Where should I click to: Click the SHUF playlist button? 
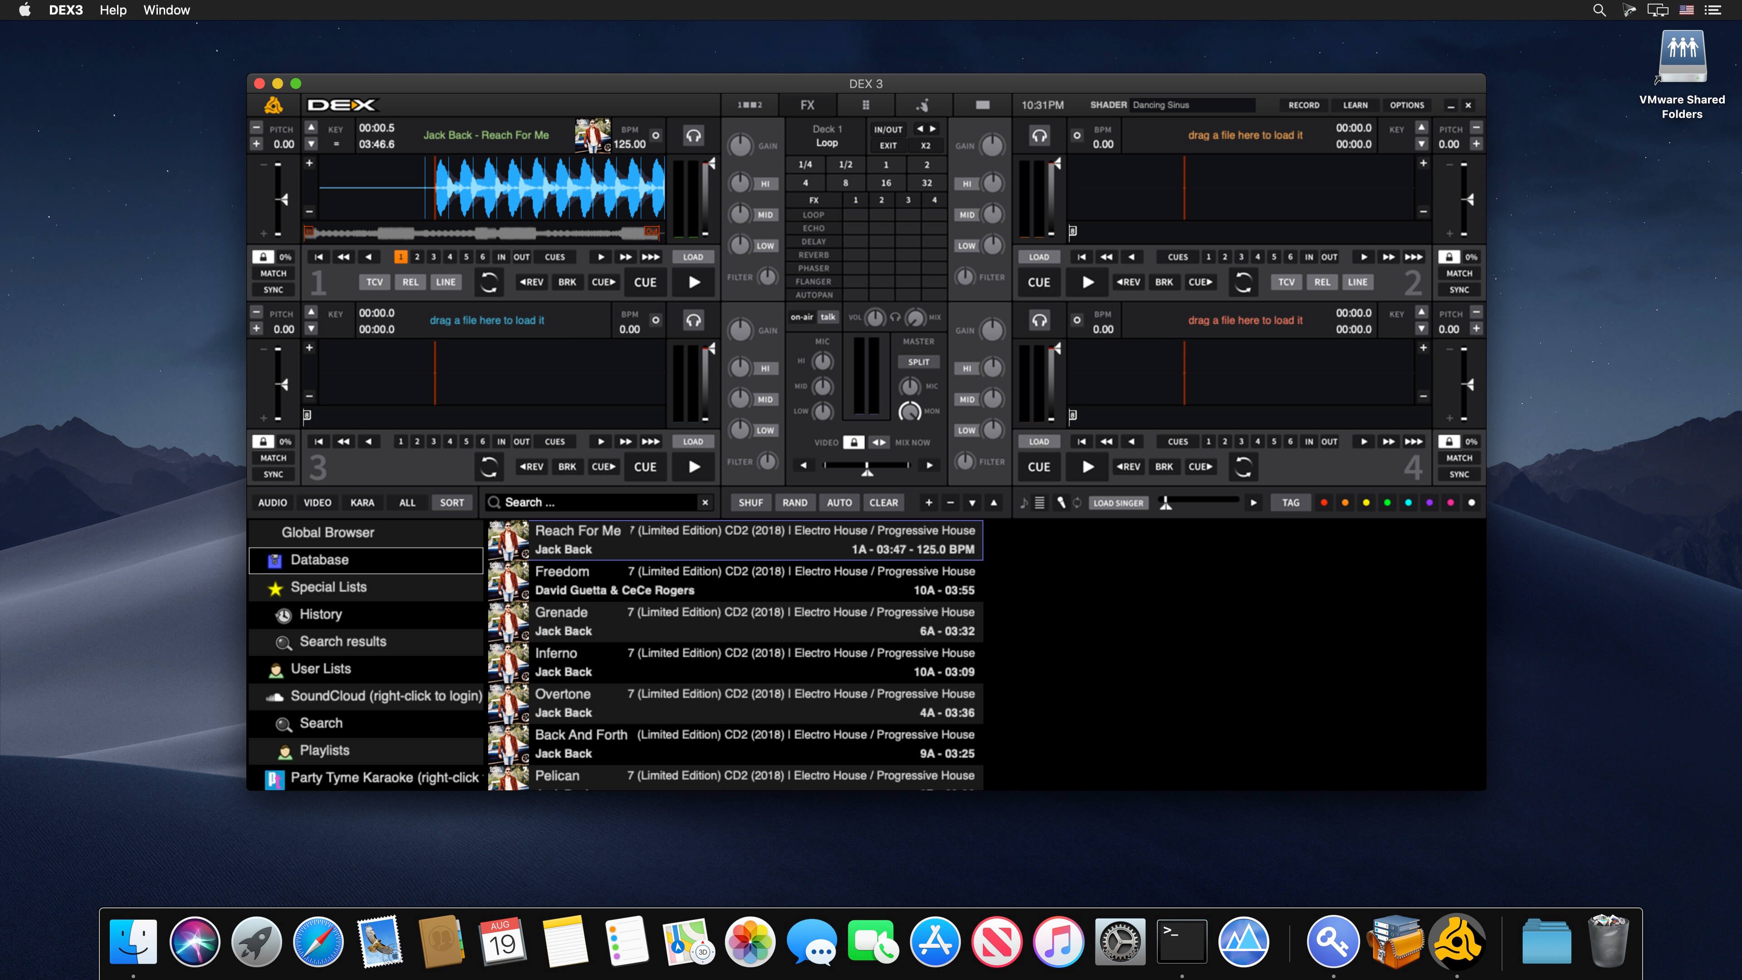point(750,503)
